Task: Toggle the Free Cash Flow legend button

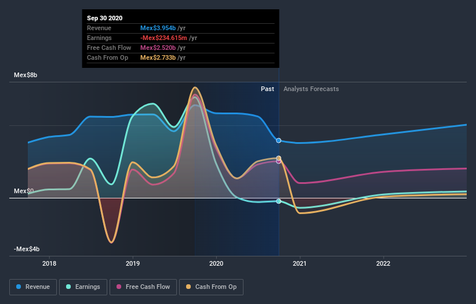Action: 143,287
